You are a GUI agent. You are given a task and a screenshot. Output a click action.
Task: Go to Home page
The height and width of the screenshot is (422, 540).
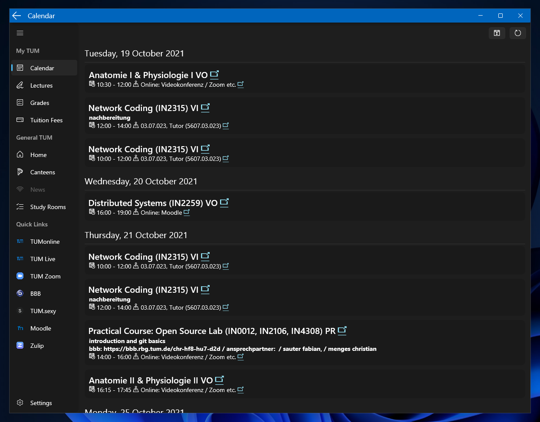[x=44, y=155]
